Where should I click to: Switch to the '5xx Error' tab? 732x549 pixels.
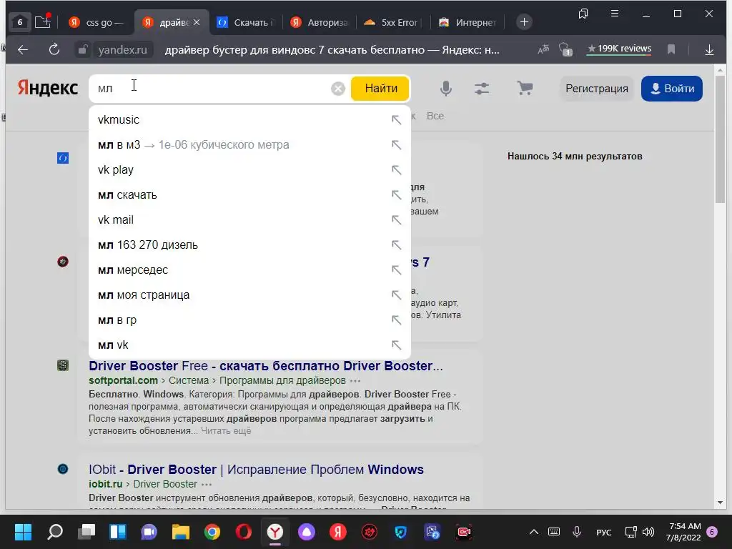(394, 22)
